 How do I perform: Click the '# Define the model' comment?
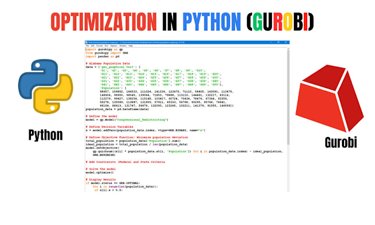coord(101,116)
